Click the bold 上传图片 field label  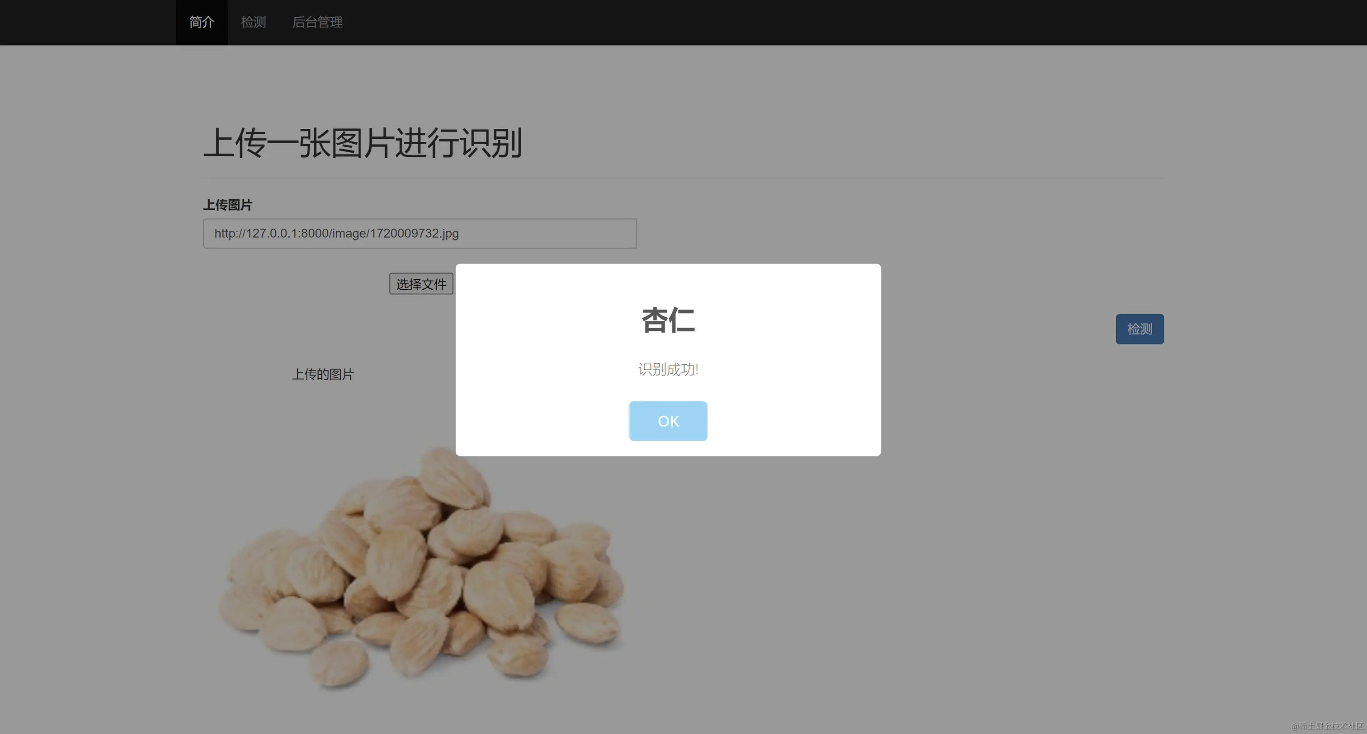coord(228,205)
